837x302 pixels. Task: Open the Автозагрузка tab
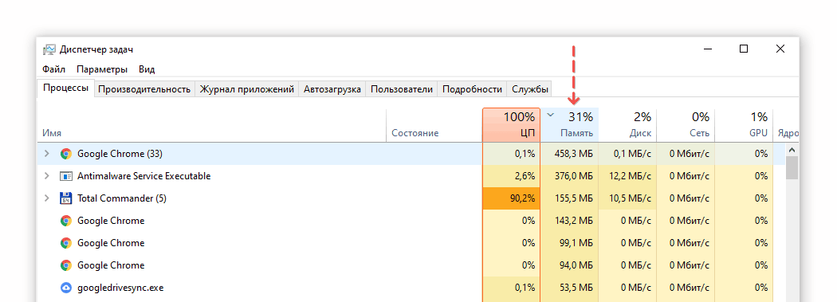coord(332,89)
